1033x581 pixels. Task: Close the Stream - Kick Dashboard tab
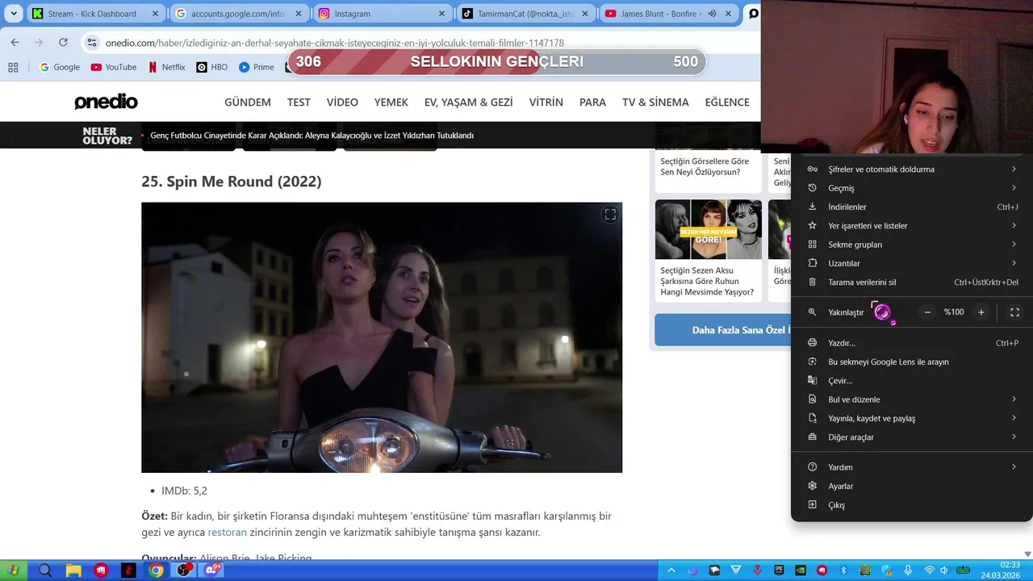click(x=156, y=14)
